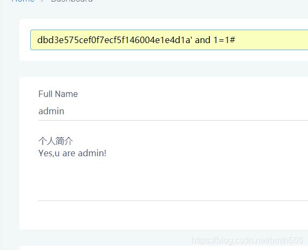Click the Dashboard breadcrumb item
This screenshot has width=308, height=250.
(72, 1)
